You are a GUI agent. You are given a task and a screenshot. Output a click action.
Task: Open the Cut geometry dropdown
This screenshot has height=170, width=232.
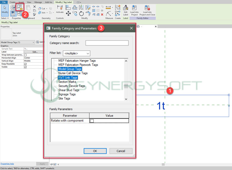coord(47,9)
